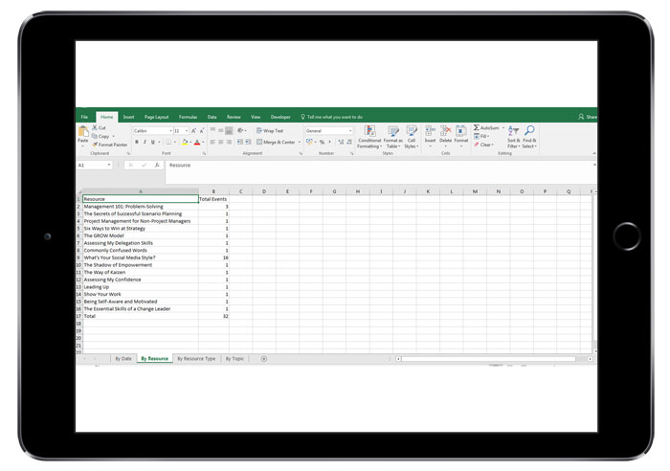Click the Delete cells icon
The height and width of the screenshot is (471, 670).
coord(445,131)
